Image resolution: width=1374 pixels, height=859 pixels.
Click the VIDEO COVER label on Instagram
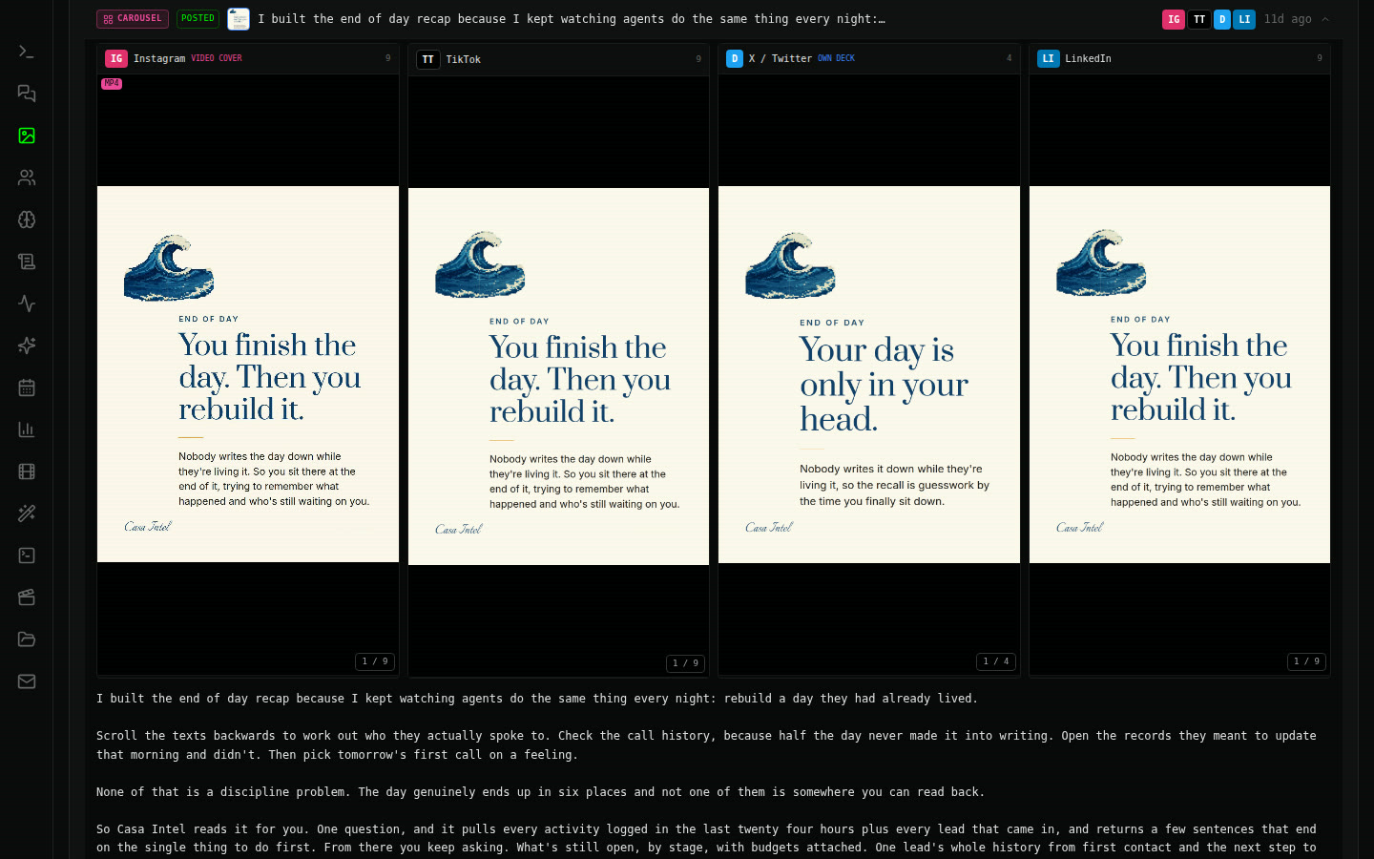tap(217, 58)
